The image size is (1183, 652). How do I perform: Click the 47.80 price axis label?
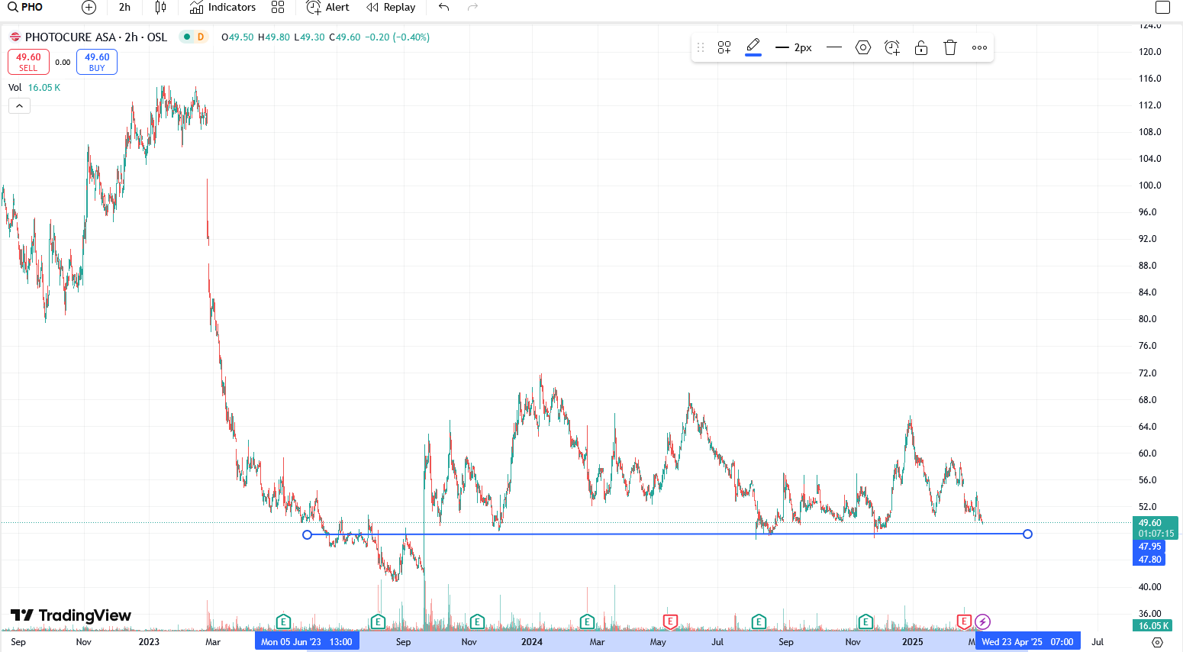click(x=1149, y=560)
